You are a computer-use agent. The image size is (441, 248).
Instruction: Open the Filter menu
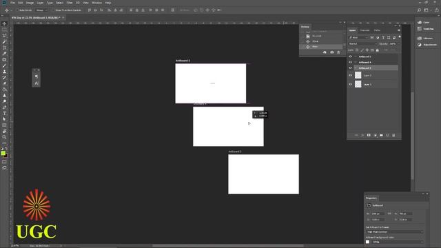tap(70, 3)
